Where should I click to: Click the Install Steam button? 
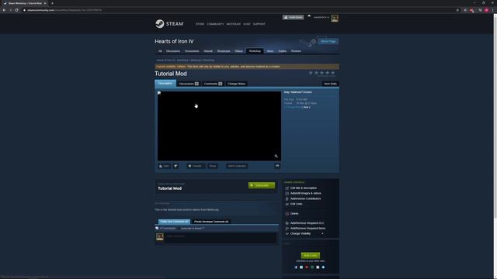click(x=293, y=17)
